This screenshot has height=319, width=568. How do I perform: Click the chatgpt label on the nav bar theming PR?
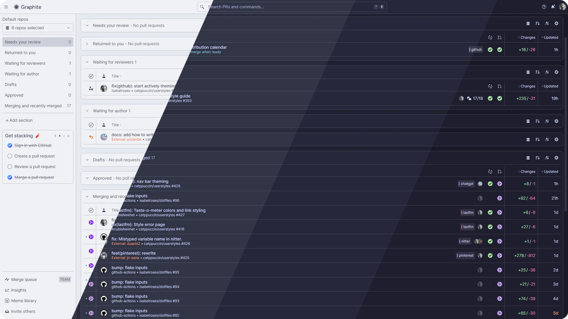coord(466,184)
